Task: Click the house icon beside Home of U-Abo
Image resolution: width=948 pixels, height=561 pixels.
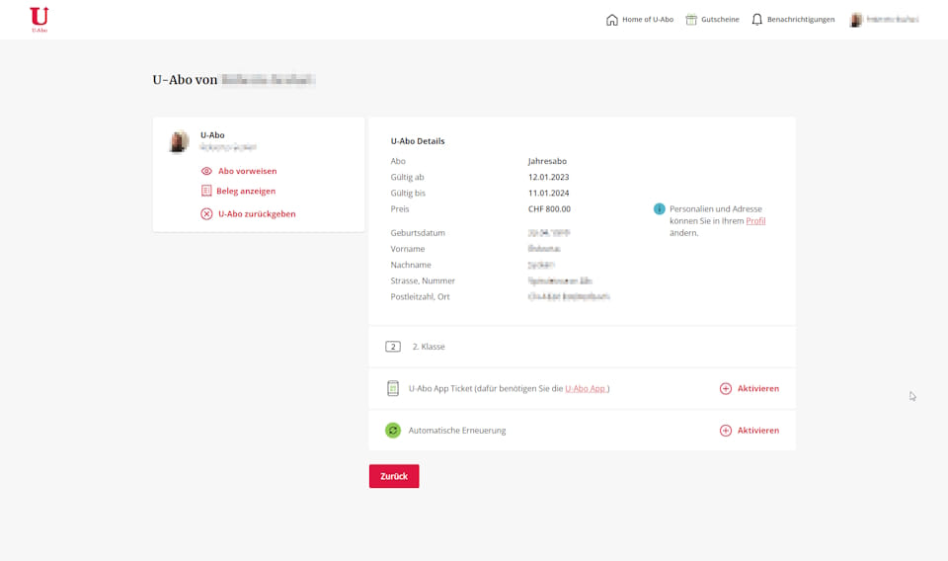Action: [x=612, y=20]
